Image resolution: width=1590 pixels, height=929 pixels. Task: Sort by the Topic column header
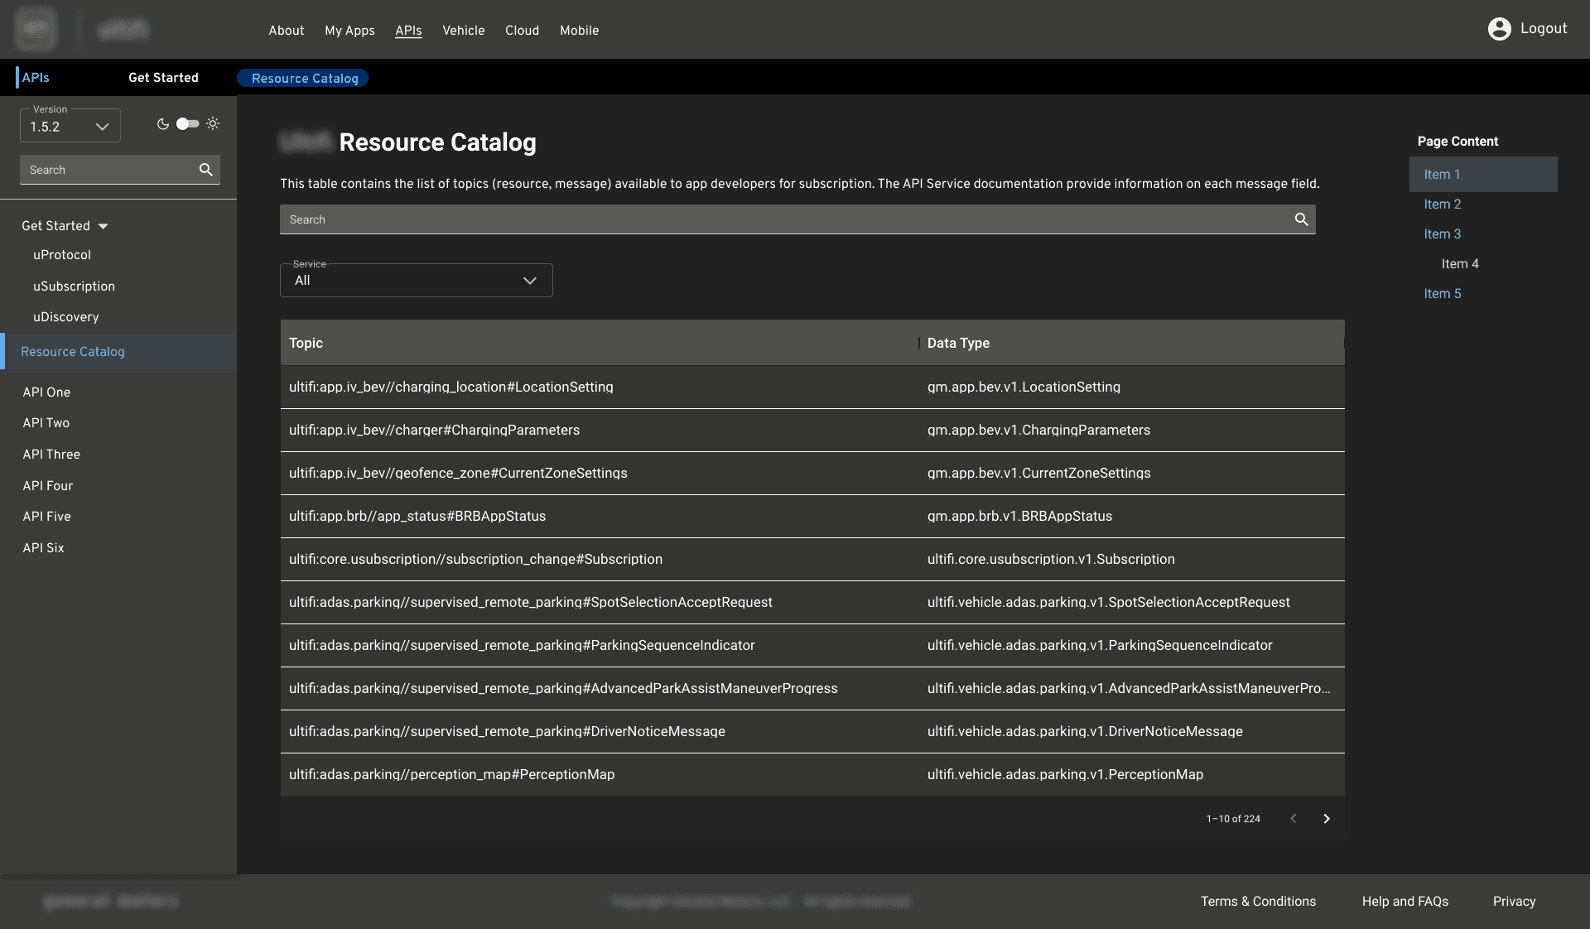(x=306, y=343)
